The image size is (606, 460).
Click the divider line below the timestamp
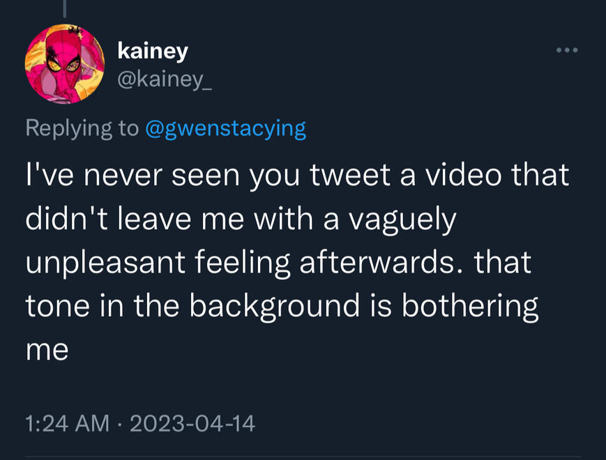(303, 454)
